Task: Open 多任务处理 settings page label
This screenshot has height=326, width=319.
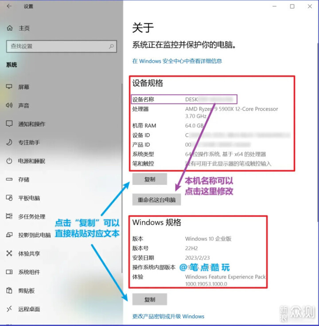Action: (32, 217)
